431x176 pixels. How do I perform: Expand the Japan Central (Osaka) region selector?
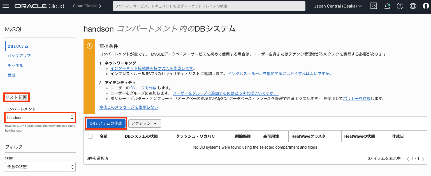338,6
